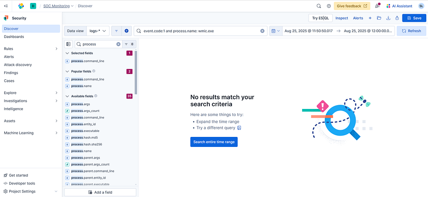Click the Elastic logo in header
Image resolution: width=428 pixels, height=197 pixels.
click(x=20, y=6)
